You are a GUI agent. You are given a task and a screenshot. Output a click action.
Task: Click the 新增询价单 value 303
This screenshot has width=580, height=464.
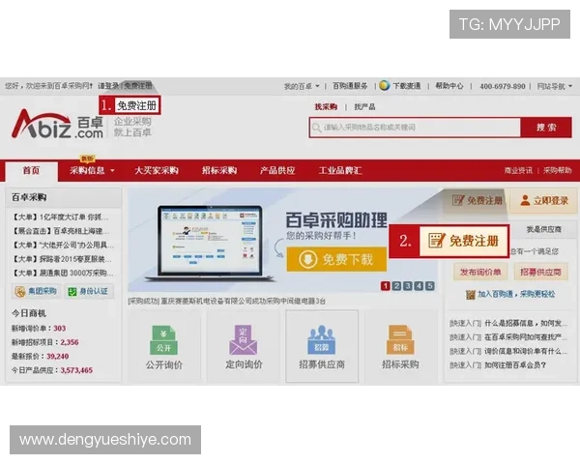60,329
